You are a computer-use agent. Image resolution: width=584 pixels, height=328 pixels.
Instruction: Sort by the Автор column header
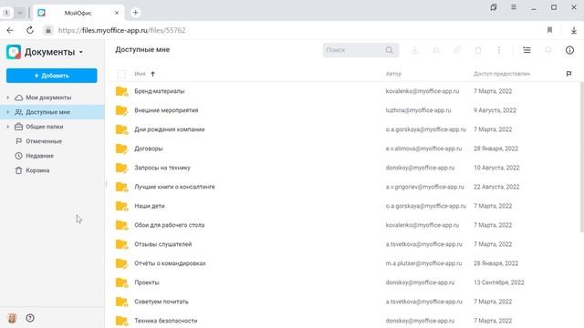pos(393,74)
